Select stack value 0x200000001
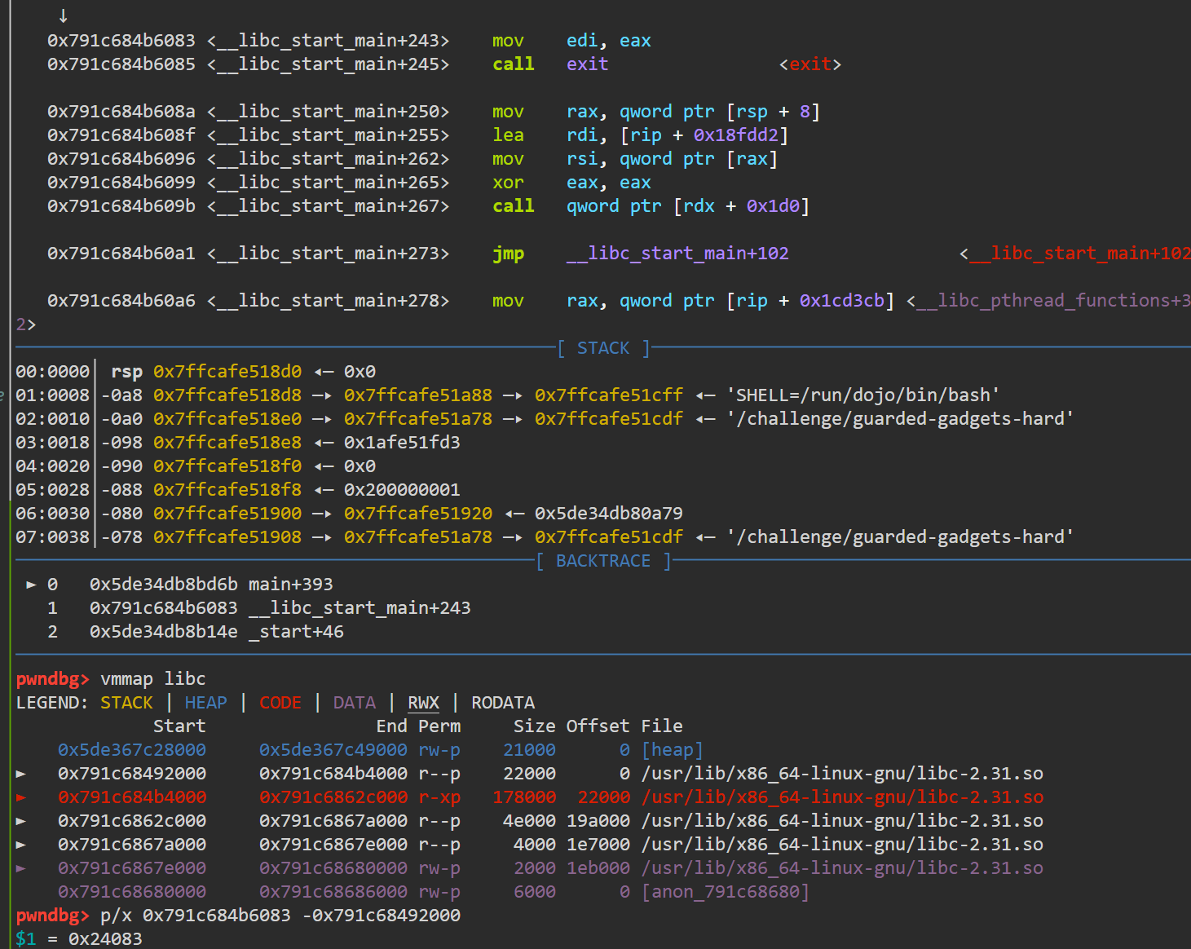1191x949 pixels. point(402,490)
